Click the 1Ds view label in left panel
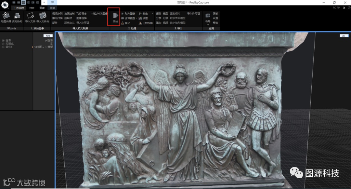Screen dimensions: 351x189 pos(48,36)
